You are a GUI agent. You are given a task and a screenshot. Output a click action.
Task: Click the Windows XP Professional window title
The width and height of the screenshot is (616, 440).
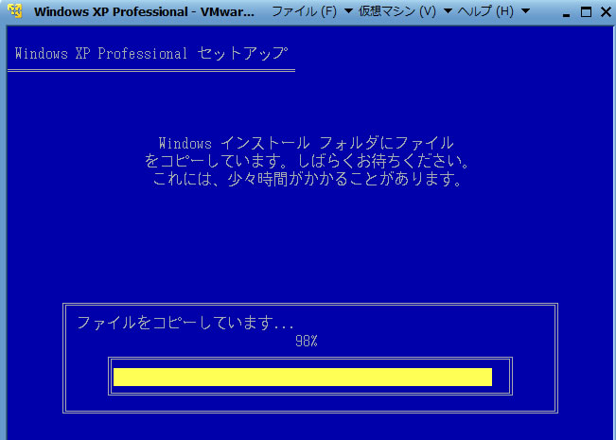tap(144, 11)
